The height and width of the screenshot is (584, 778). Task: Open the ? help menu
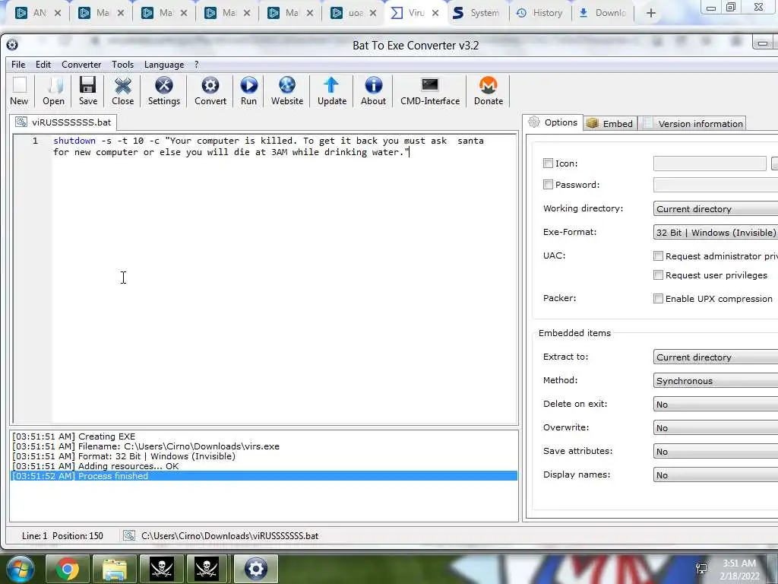coord(197,65)
